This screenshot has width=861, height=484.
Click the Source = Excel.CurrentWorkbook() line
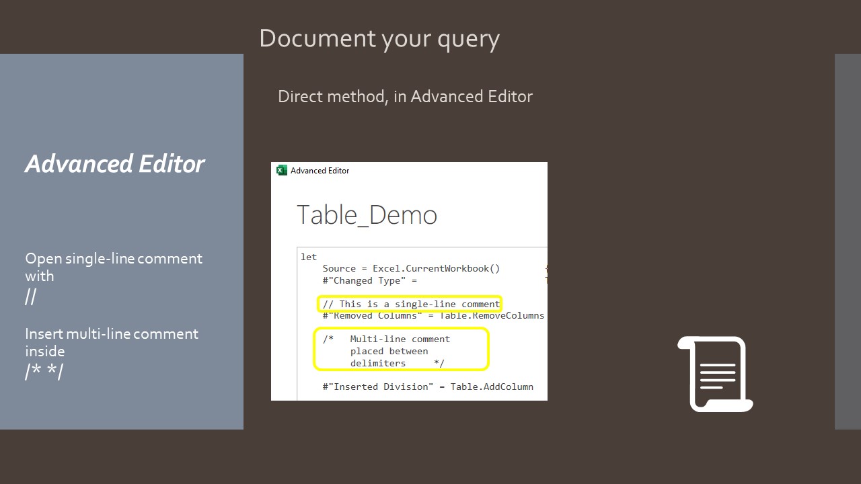tap(410, 268)
